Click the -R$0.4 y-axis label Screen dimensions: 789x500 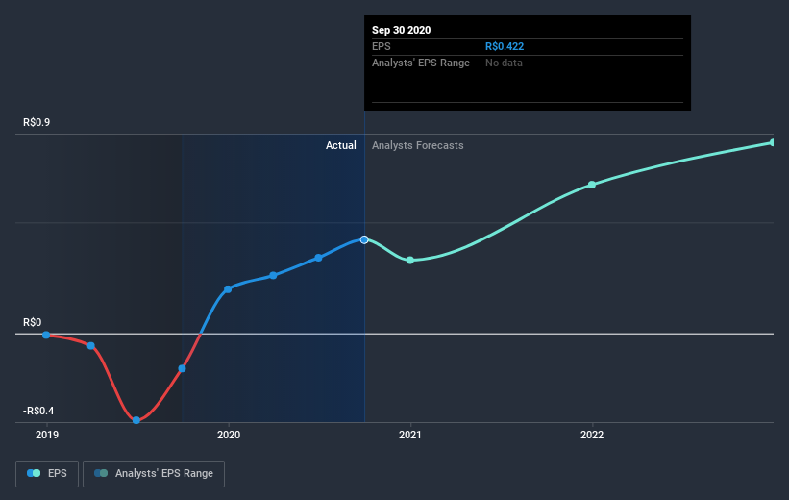click(x=38, y=411)
